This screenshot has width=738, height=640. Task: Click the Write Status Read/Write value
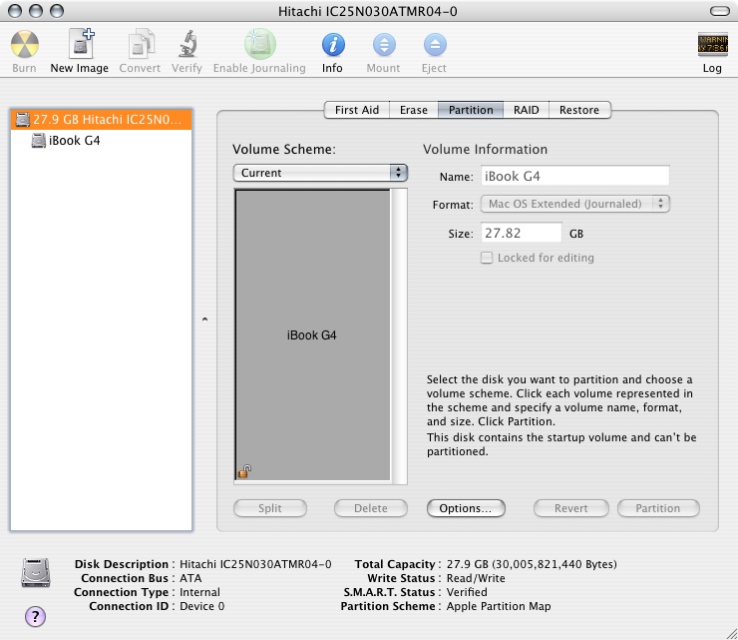click(x=476, y=578)
